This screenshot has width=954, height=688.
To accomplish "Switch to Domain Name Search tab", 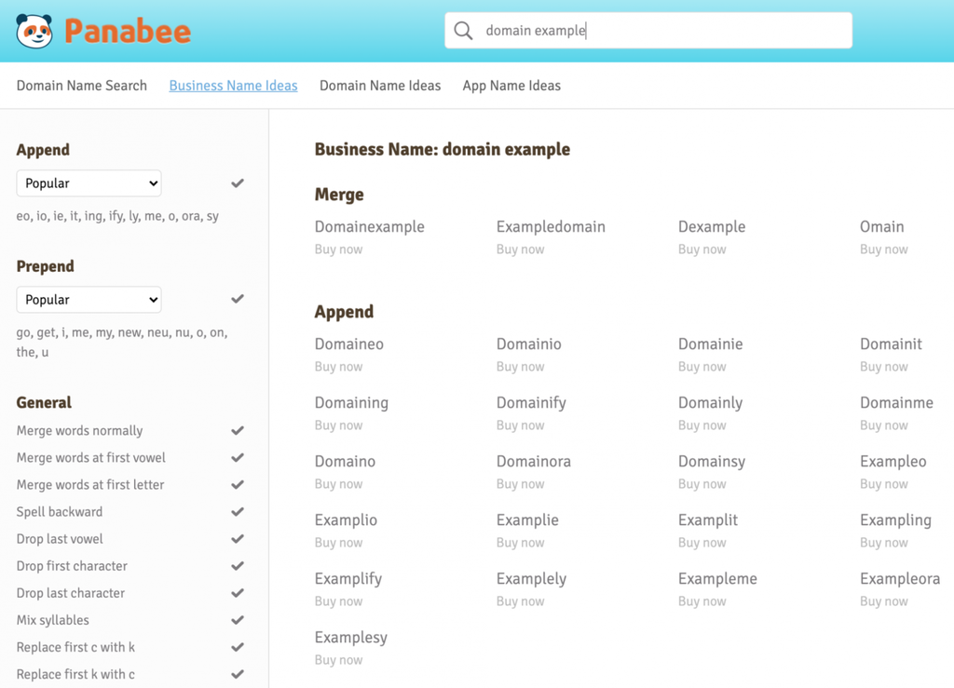I will click(x=82, y=86).
